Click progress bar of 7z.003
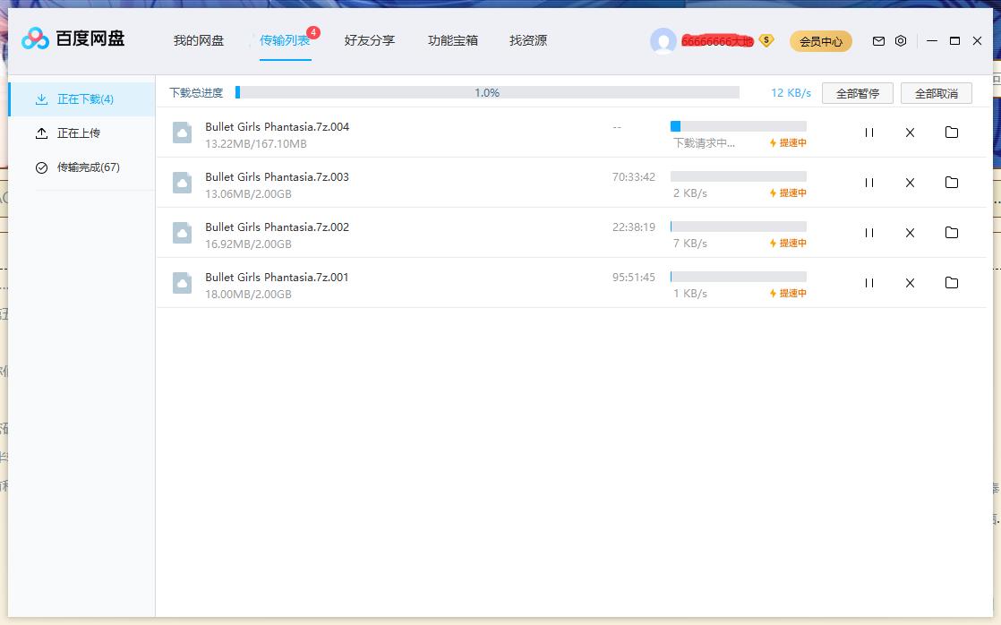1001x625 pixels. tap(739, 176)
